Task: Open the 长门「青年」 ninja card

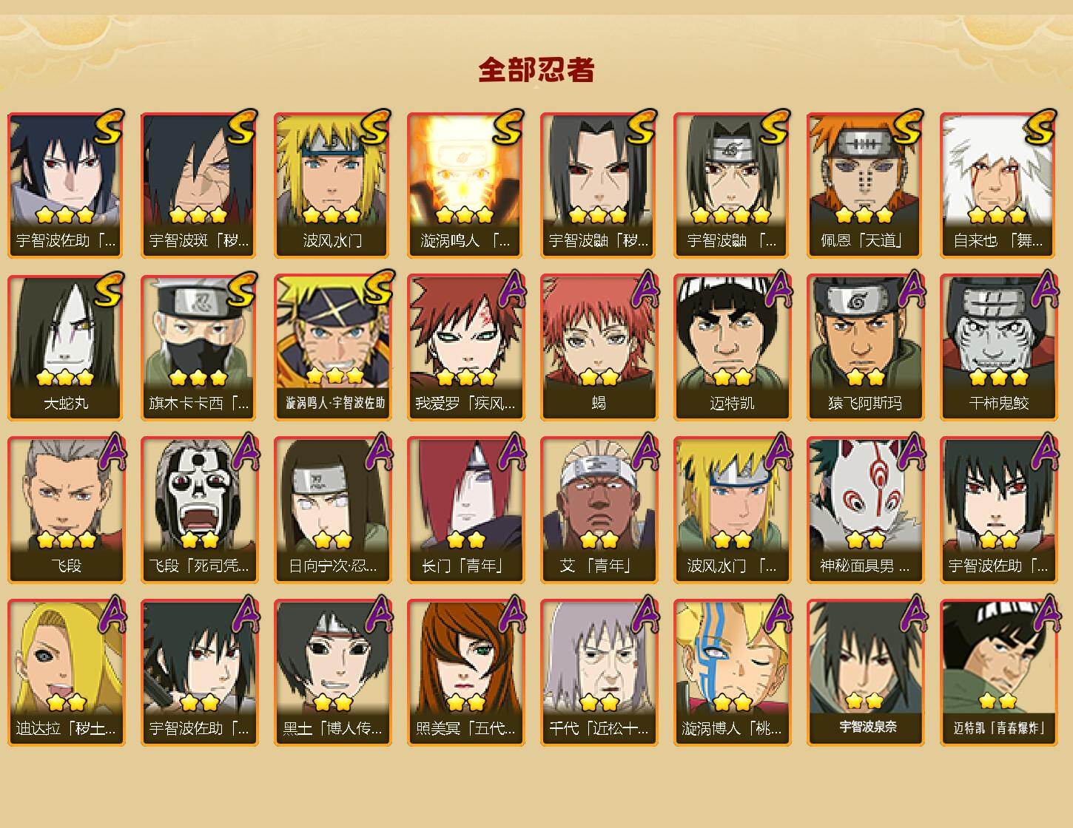Action: pos(465,510)
